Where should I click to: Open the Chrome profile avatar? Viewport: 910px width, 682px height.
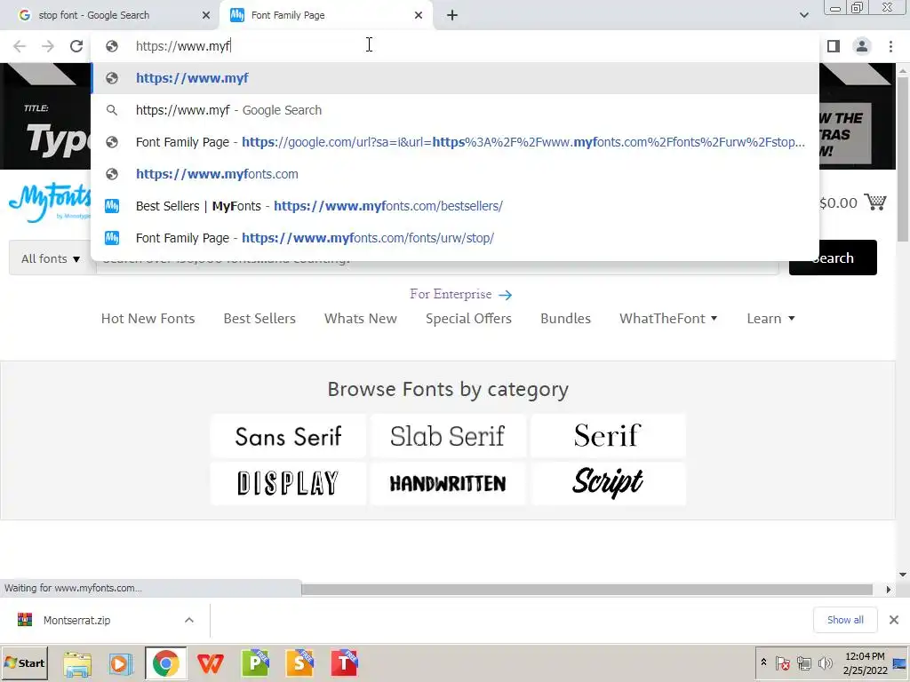[x=862, y=46]
